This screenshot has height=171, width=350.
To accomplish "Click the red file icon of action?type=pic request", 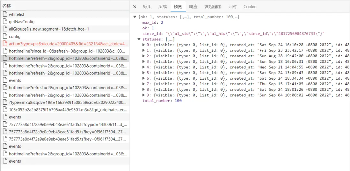I will (x=5, y=44).
